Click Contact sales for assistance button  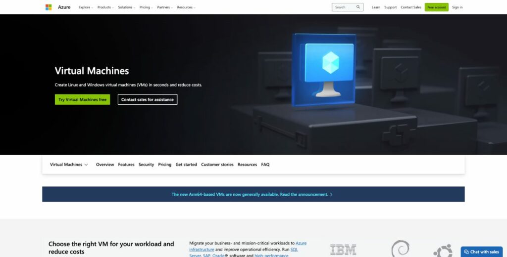click(x=148, y=99)
